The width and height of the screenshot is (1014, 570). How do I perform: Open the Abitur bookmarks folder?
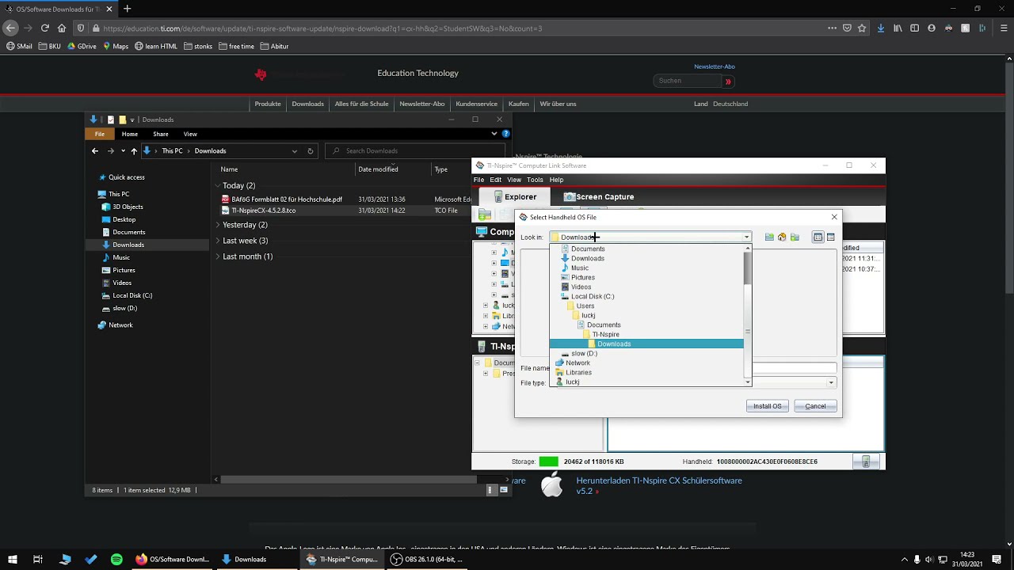[x=274, y=46]
